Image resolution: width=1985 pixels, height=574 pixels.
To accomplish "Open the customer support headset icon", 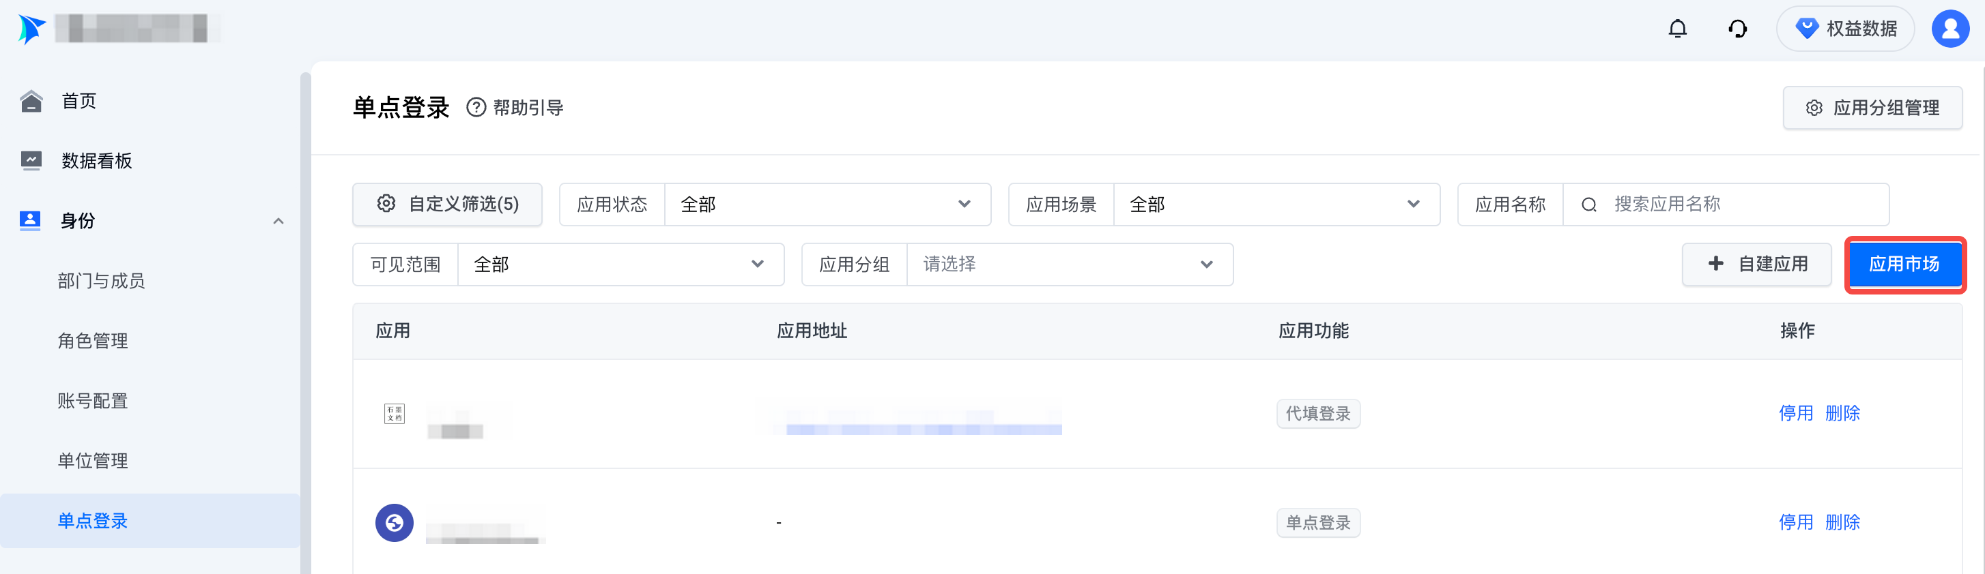I will tap(1737, 29).
